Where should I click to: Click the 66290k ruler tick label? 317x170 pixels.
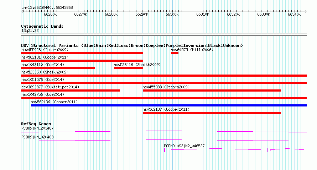click(x=142, y=15)
